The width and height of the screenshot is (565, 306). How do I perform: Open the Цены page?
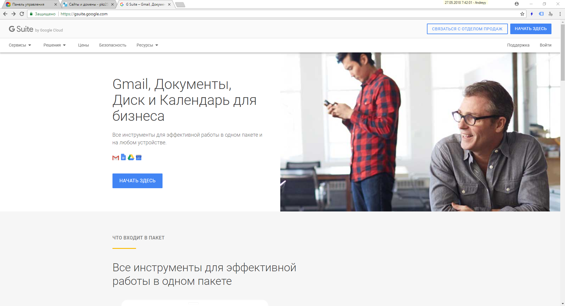point(83,45)
